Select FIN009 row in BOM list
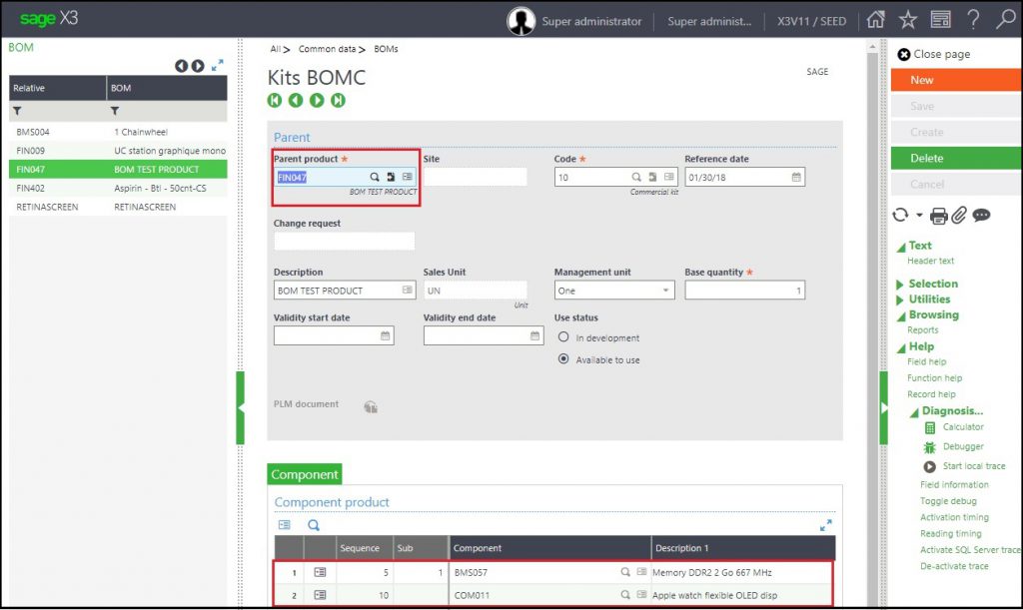 pos(118,151)
